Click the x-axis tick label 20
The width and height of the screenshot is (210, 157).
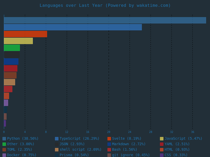coord(109,132)
